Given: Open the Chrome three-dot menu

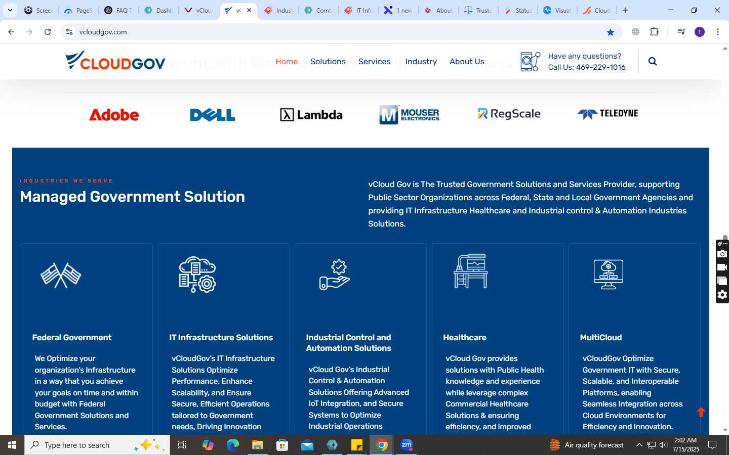Looking at the screenshot, I should (718, 32).
